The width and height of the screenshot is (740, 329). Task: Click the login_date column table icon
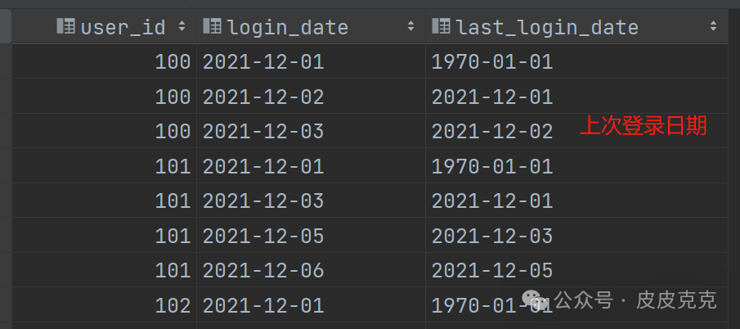point(212,26)
